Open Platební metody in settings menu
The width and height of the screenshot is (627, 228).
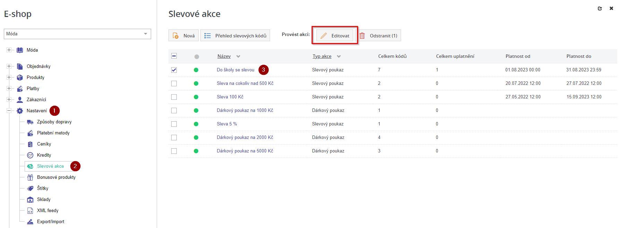tap(53, 133)
